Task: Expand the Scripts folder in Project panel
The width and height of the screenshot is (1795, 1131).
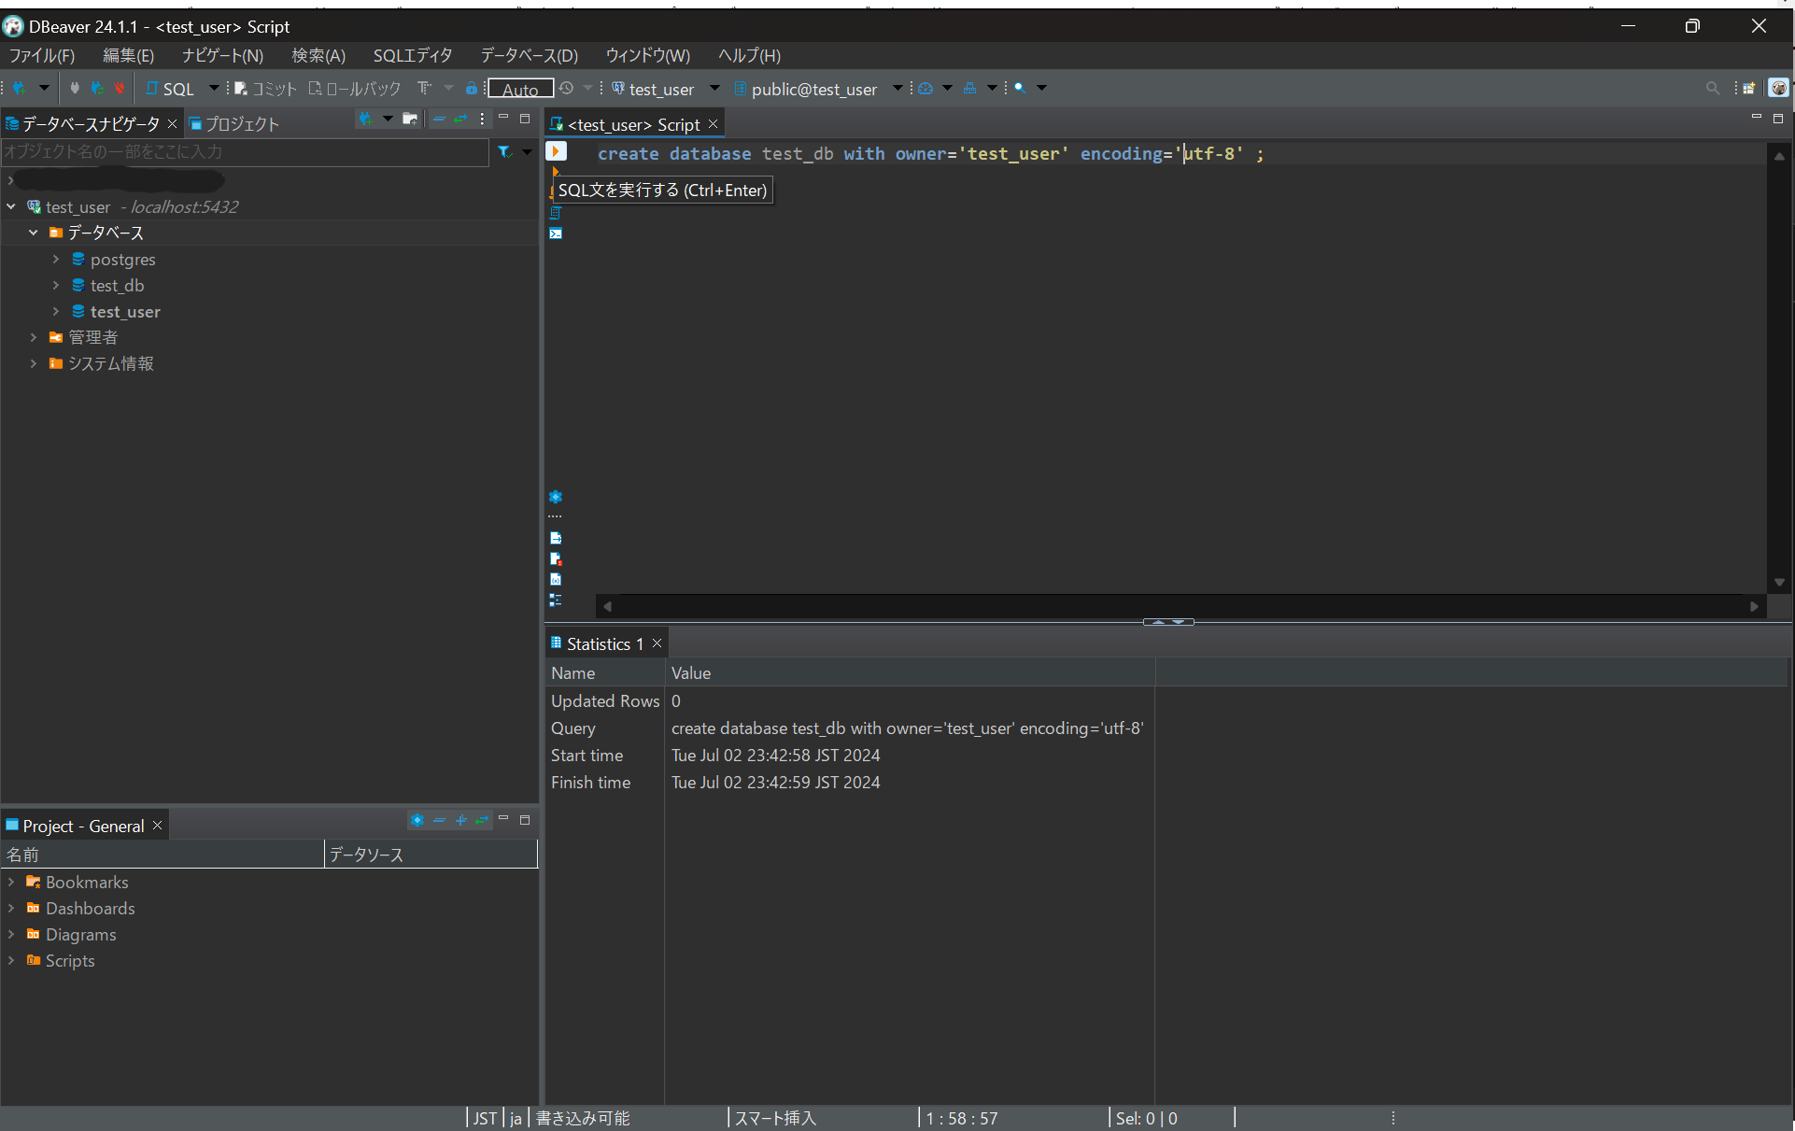Action: [x=11, y=960]
